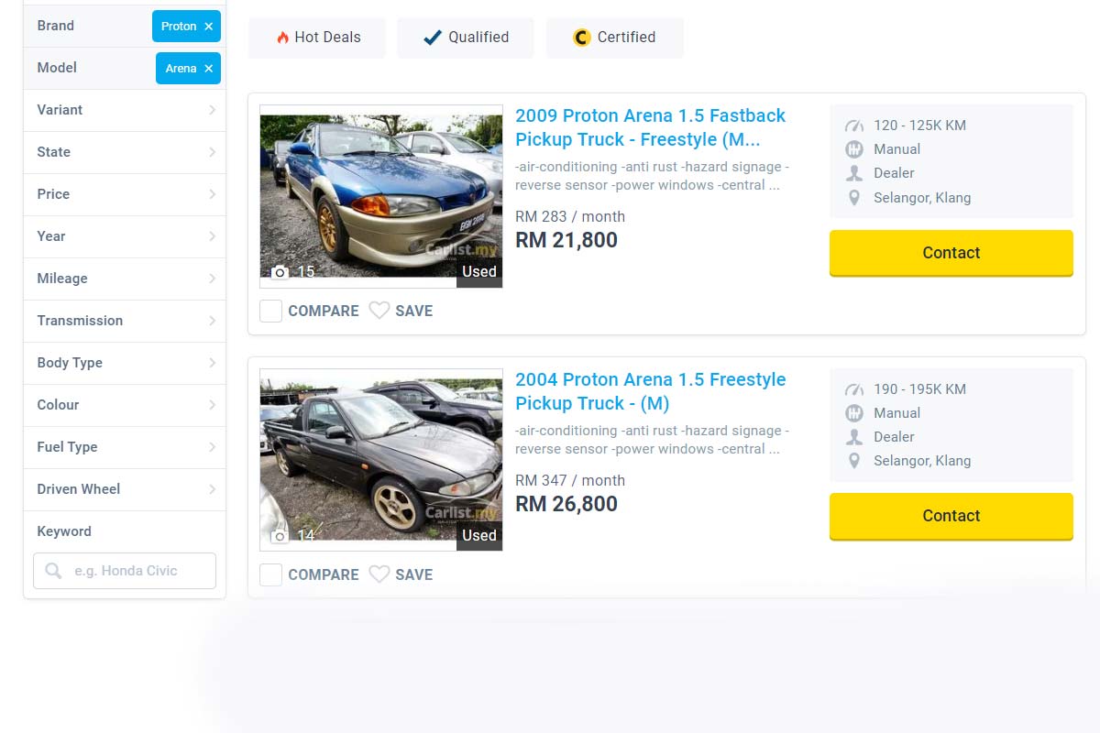Click the heart icon on 2004 Arena listing
1100x733 pixels.
(379, 574)
